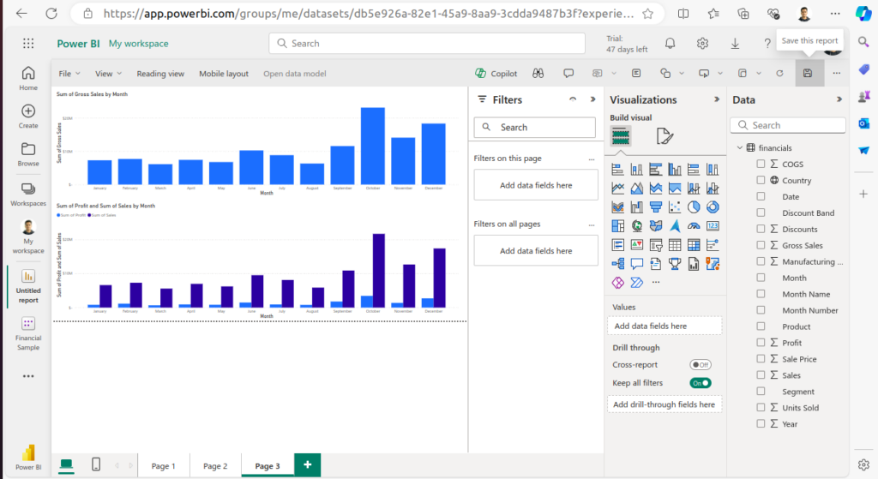
Task: Open the Power BI app launcher grid
Action: coord(28,44)
